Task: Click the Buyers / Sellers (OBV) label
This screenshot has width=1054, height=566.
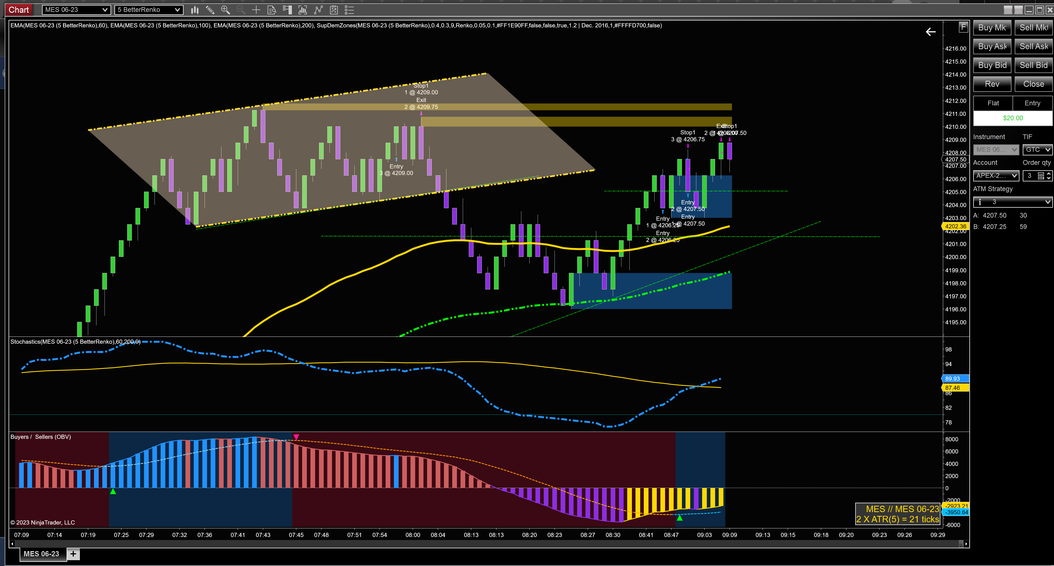Action: (41, 437)
